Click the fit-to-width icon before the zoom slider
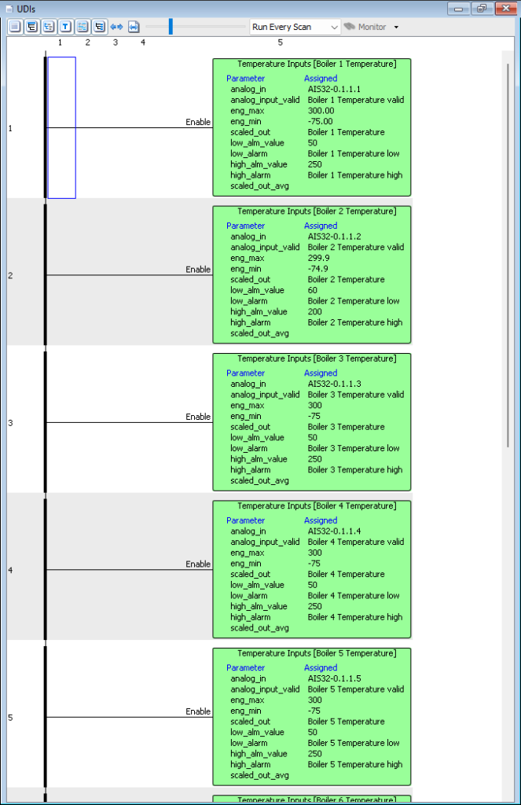This screenshot has width=521, height=805. click(x=134, y=27)
